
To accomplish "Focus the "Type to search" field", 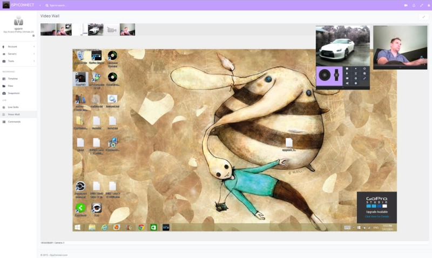I will coord(58,5).
